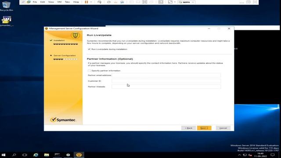Uncheck Run LiveUpdate during installation
The width and height of the screenshot is (281, 158).
coord(89,49)
